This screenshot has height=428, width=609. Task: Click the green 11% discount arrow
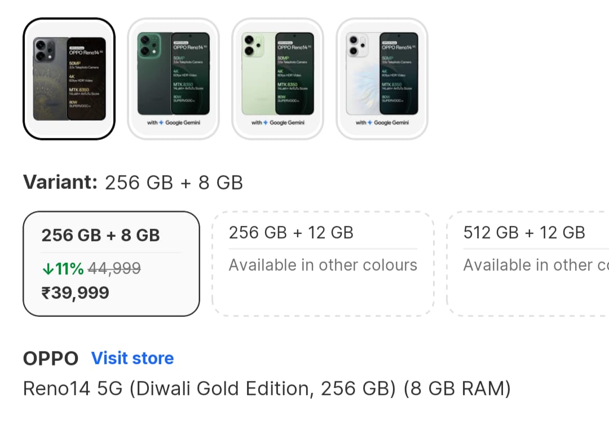point(48,270)
